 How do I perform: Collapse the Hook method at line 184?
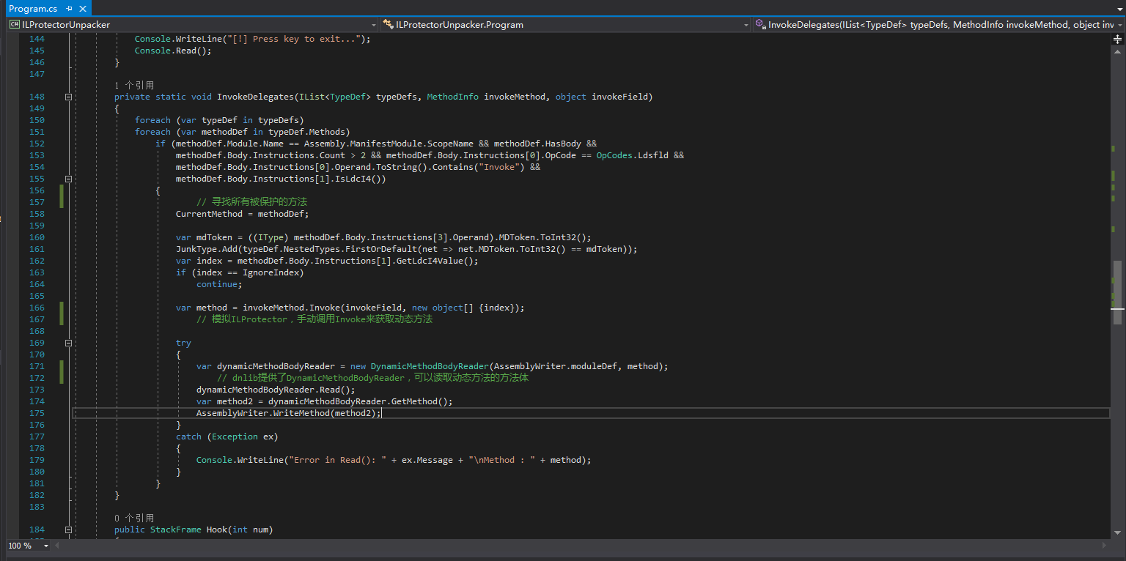68,530
